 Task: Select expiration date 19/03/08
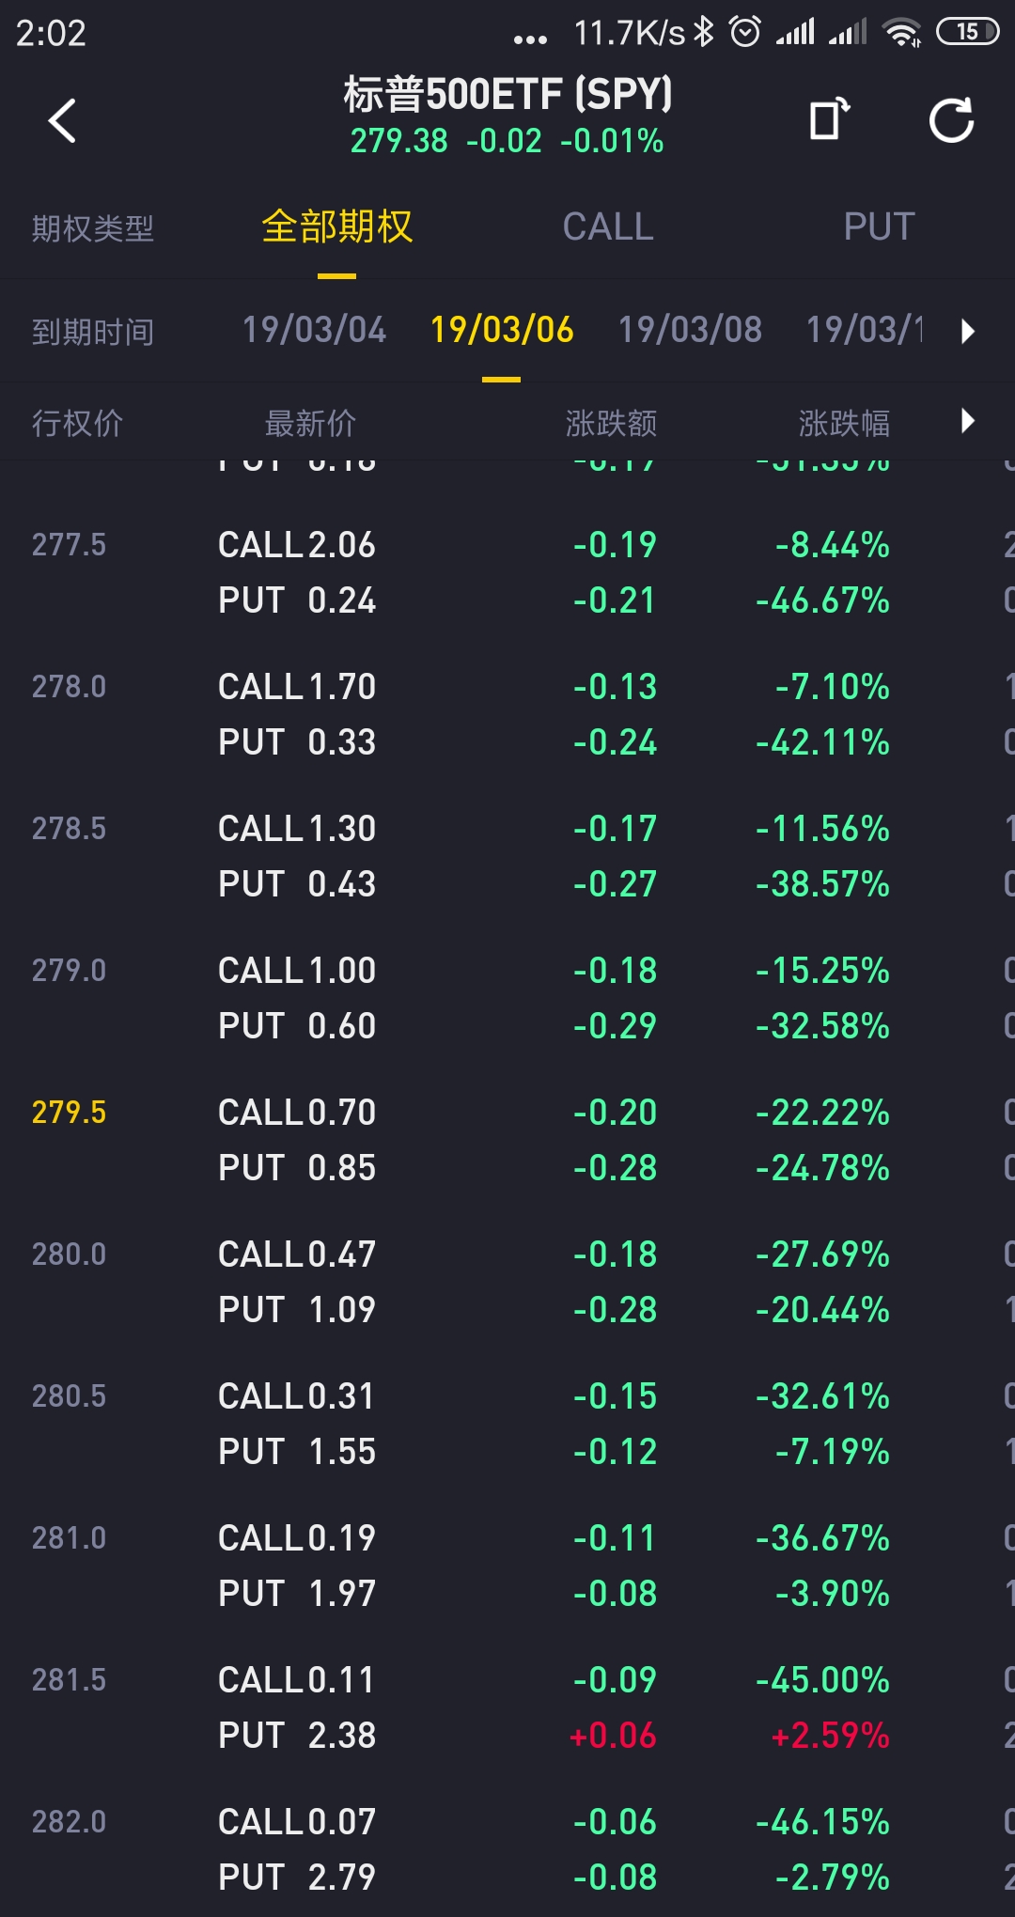pyautogui.click(x=690, y=330)
